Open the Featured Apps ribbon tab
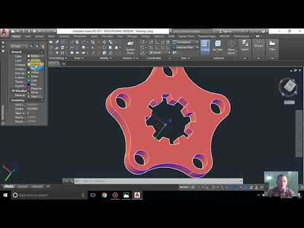This screenshot has height=228, width=304. click(x=207, y=36)
